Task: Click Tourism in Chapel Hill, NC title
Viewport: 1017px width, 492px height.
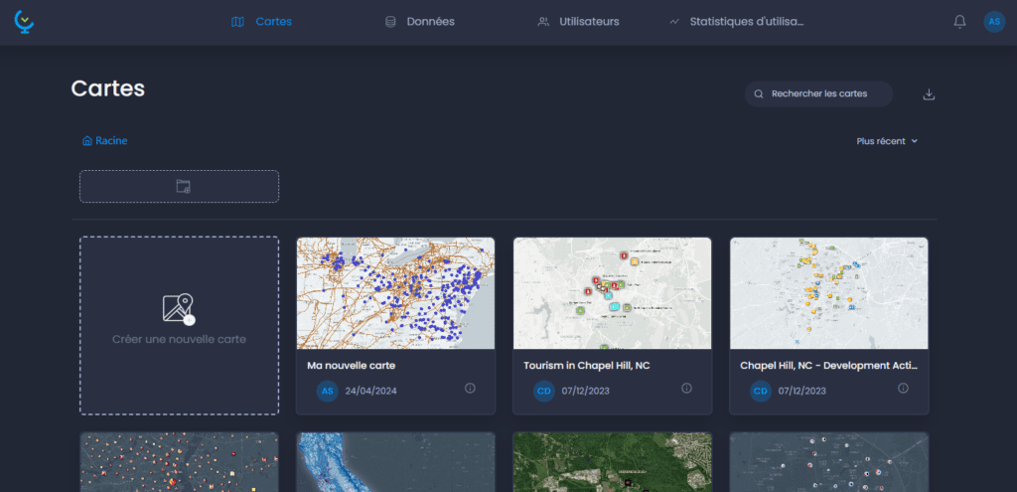Action: point(586,366)
